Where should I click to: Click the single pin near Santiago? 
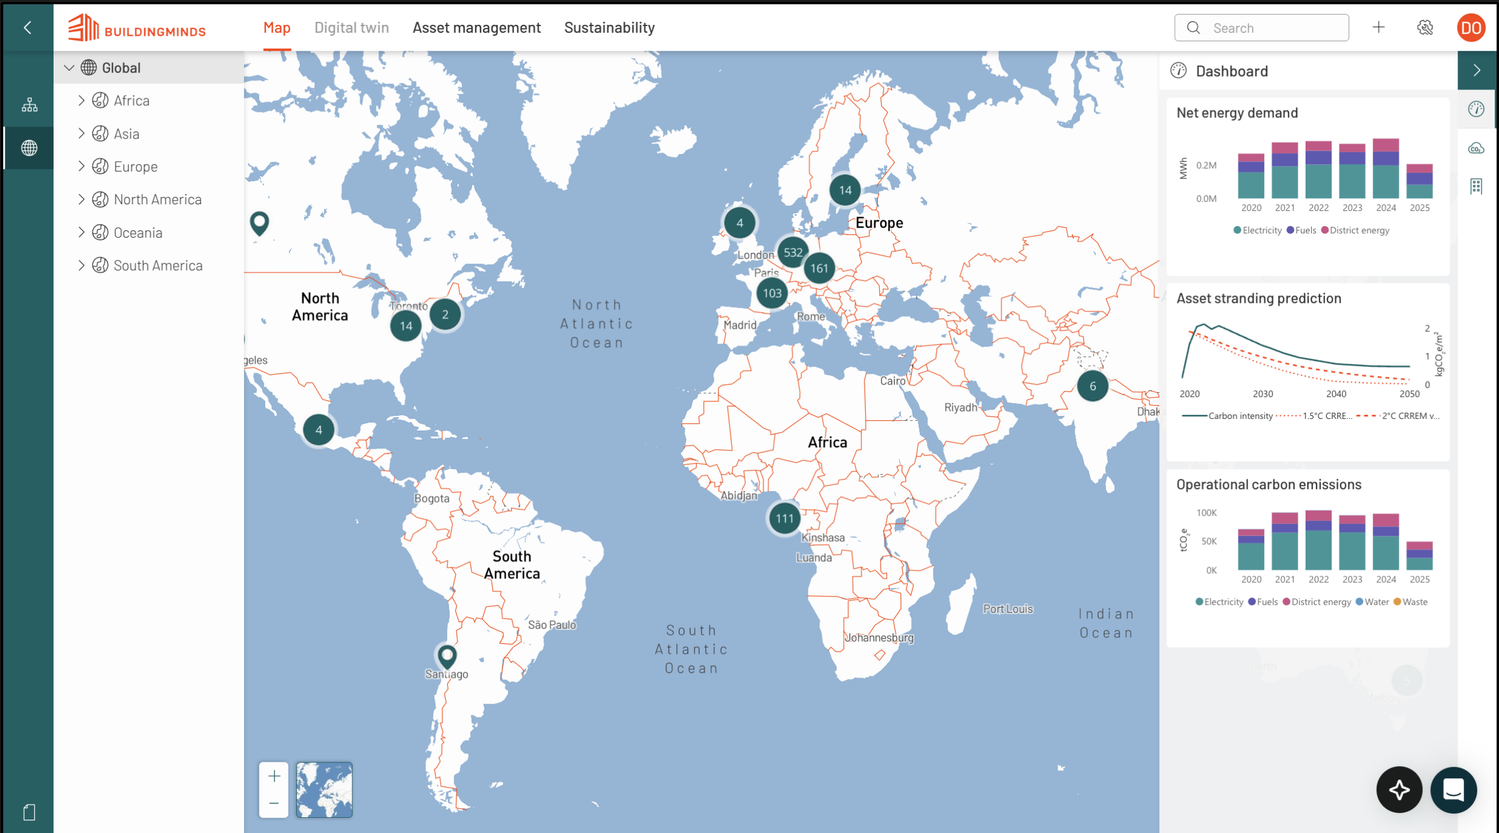[x=447, y=657]
